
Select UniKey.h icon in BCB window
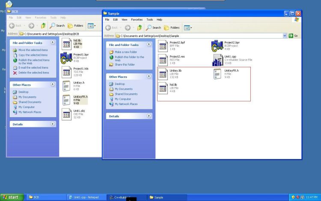click(x=66, y=86)
